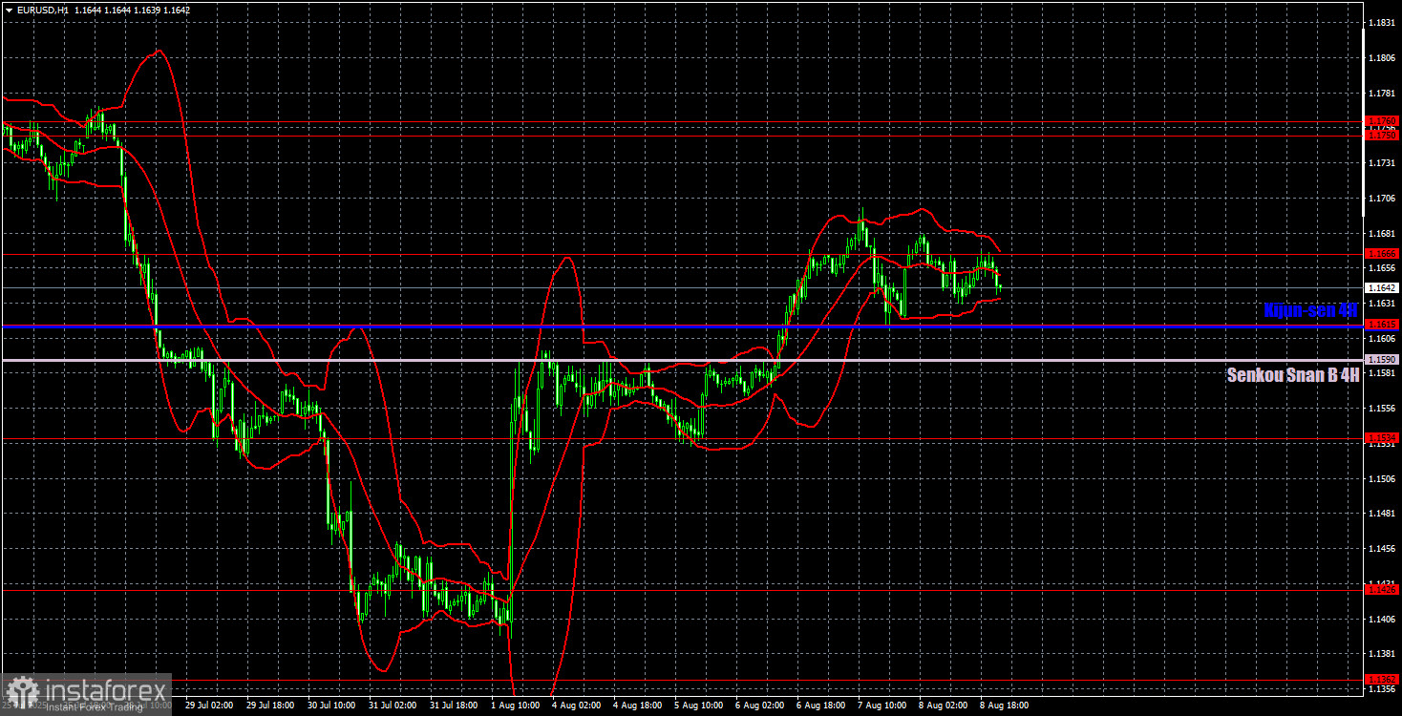Click the 1.1781 price axis label

[1382, 93]
